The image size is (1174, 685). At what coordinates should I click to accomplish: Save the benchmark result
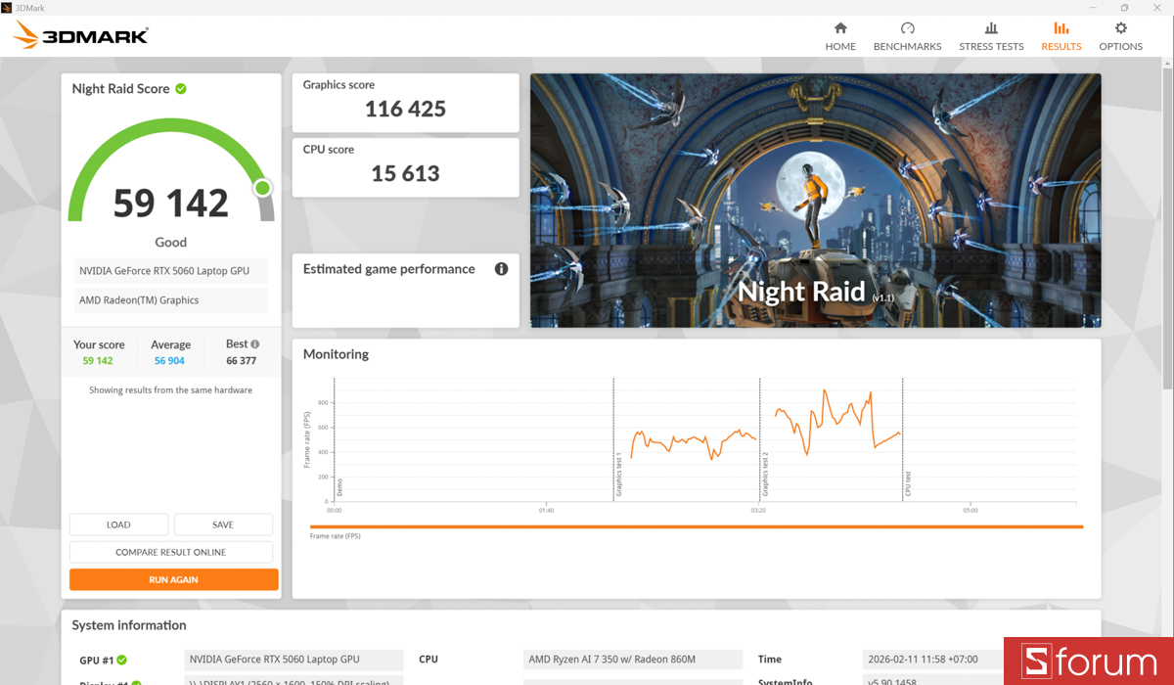(223, 525)
